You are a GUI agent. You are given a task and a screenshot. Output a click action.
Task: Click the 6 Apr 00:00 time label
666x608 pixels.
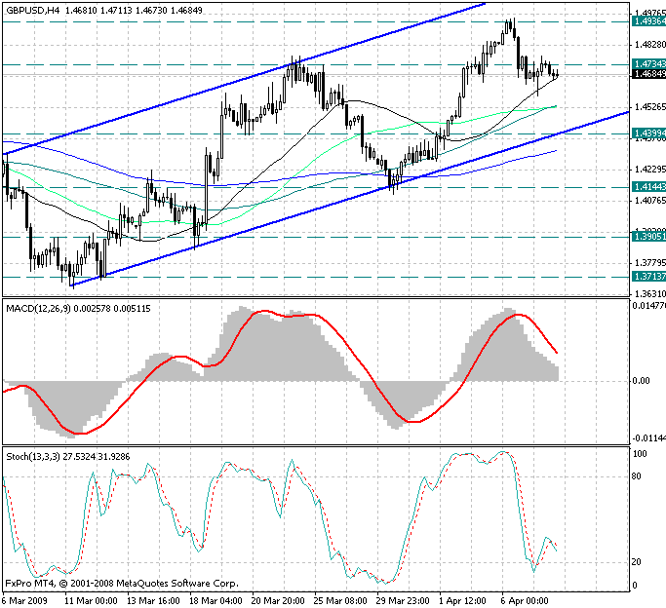click(x=525, y=601)
